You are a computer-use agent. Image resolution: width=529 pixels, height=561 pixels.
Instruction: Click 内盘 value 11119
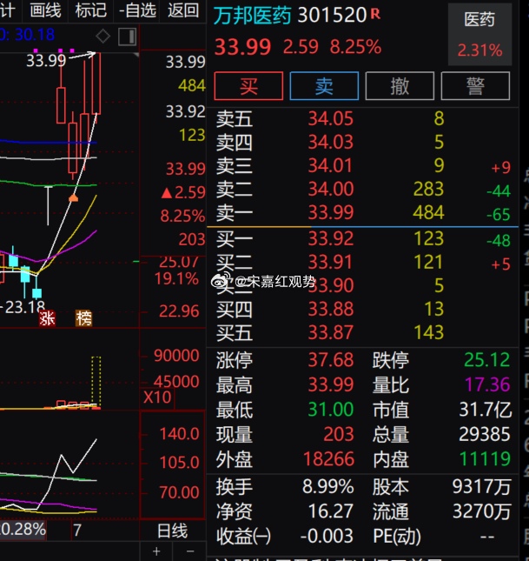(485, 459)
